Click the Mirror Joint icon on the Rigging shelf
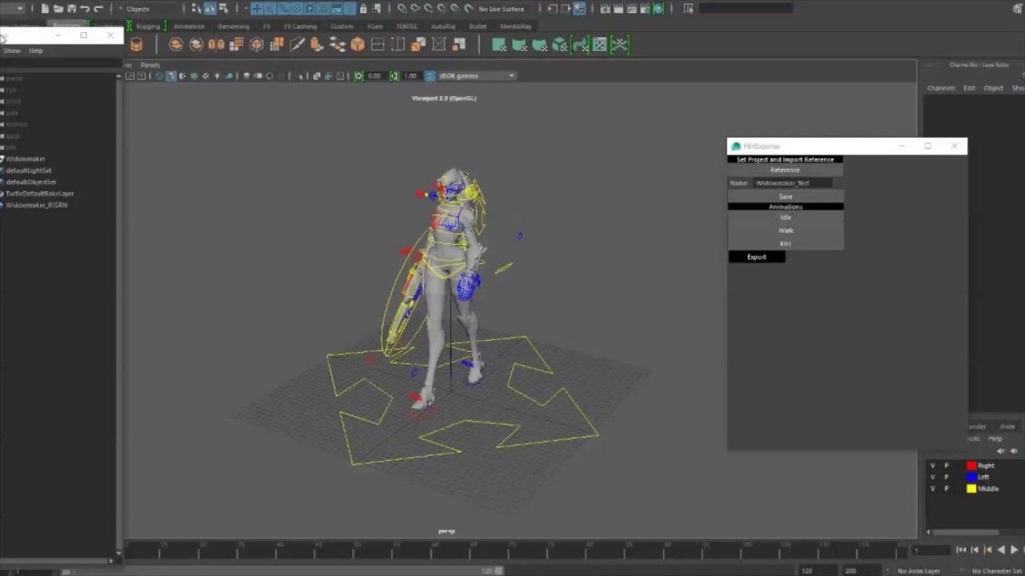The height and width of the screenshot is (576, 1025). pyautogui.click(x=216, y=44)
